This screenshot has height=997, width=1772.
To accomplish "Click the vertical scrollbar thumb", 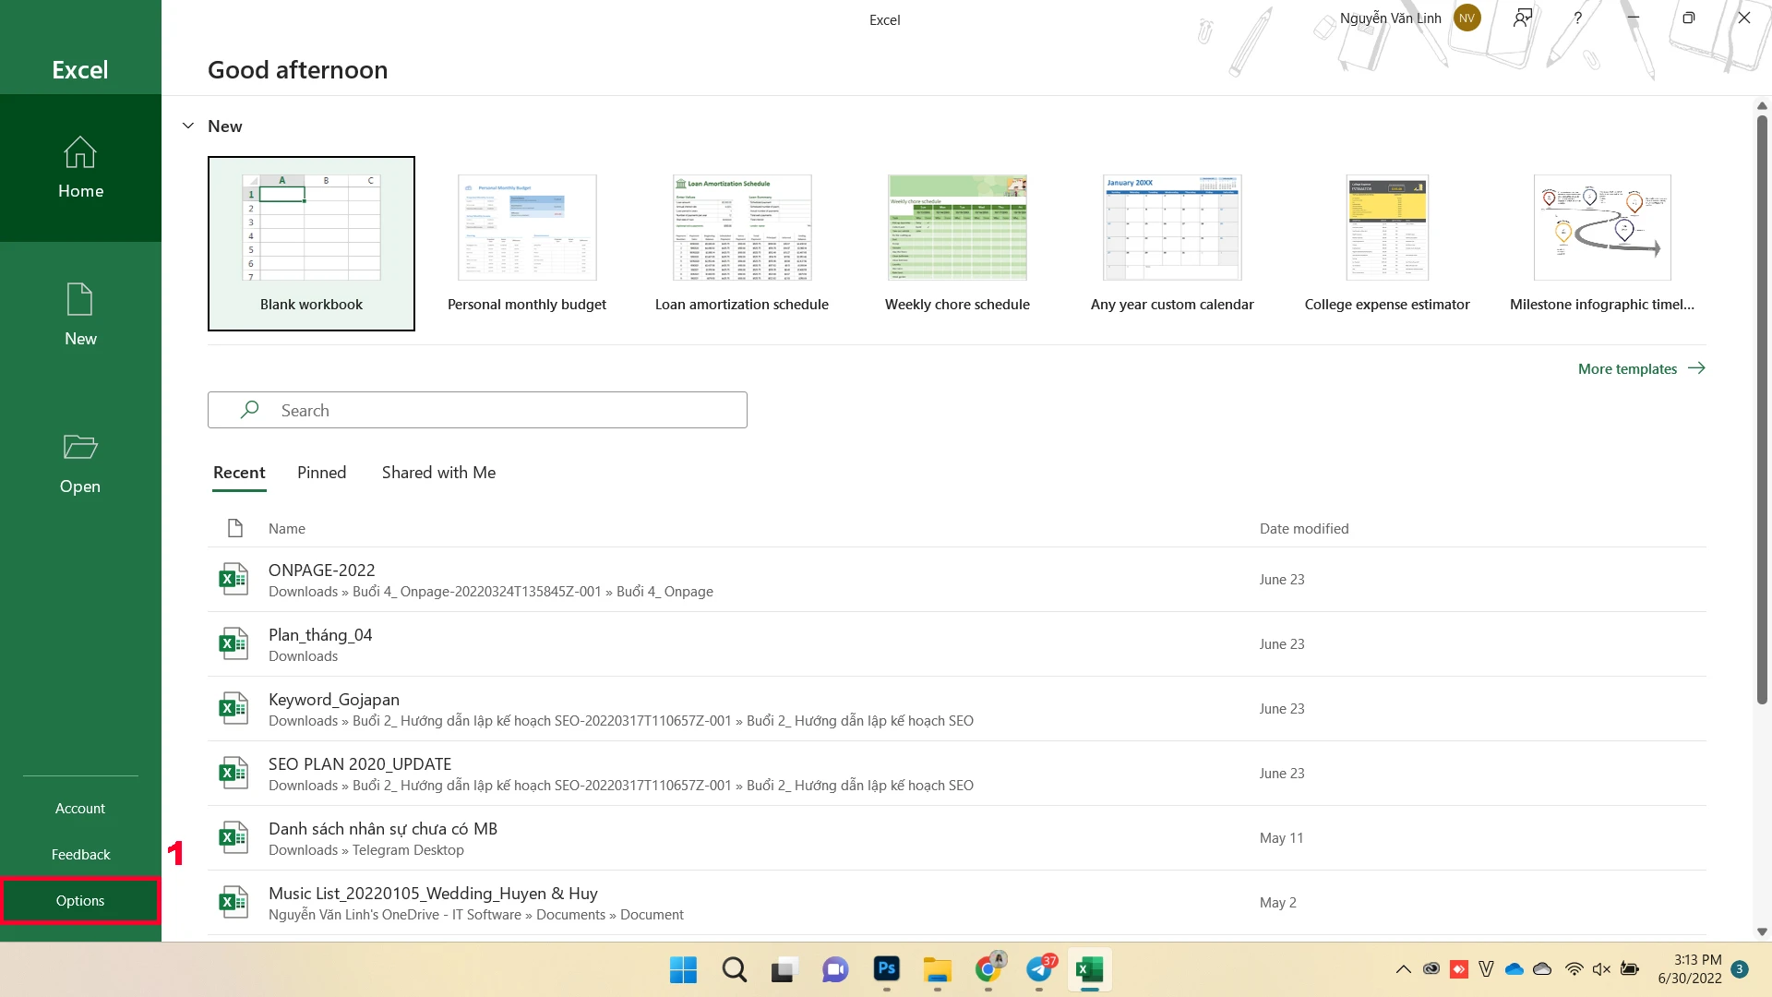I will (x=1762, y=409).
